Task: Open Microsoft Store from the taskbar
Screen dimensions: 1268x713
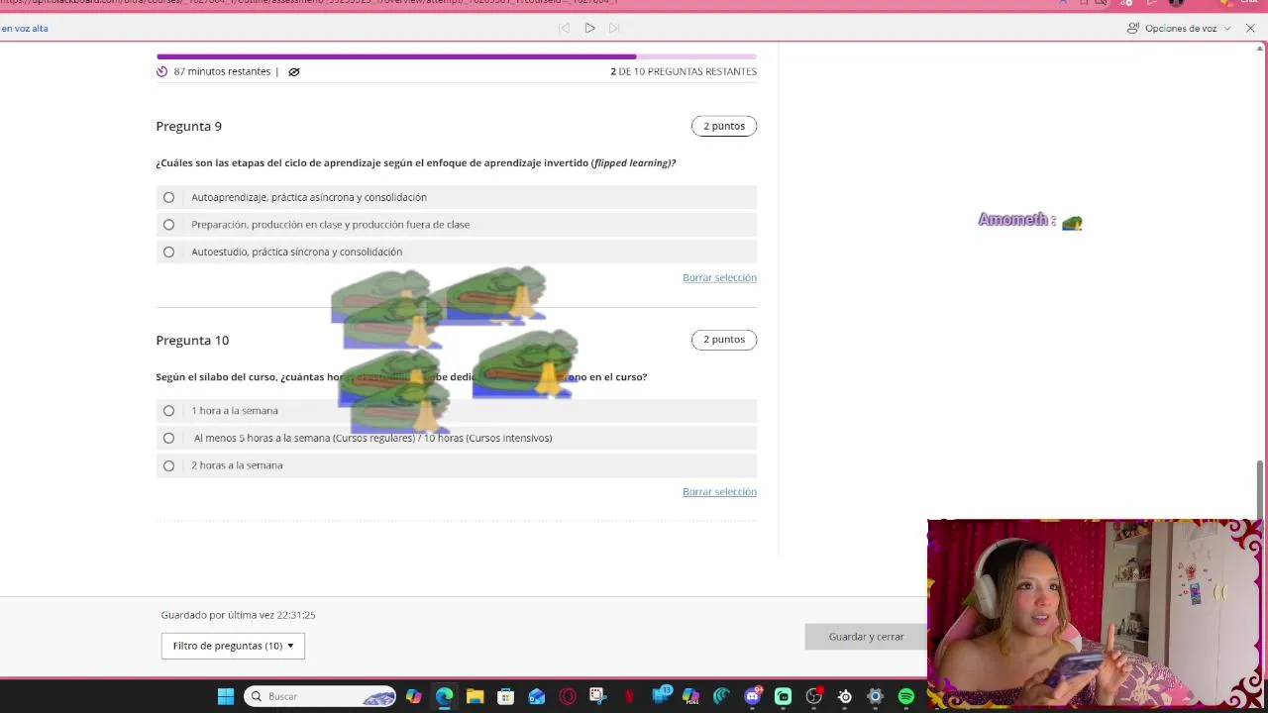Action: tap(505, 696)
